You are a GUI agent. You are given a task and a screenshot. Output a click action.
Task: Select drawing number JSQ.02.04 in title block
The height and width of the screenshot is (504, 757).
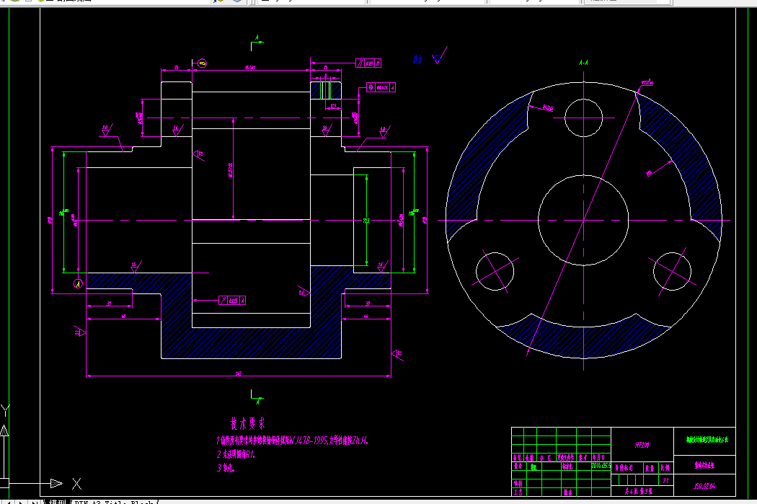coord(704,486)
